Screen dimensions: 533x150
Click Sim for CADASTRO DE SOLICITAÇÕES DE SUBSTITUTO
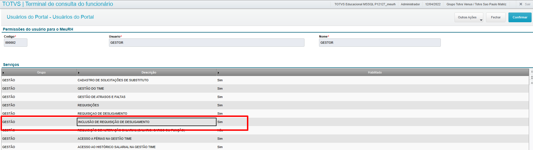[x=220, y=80]
